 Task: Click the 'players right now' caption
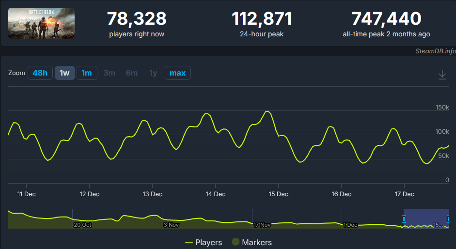point(137,34)
